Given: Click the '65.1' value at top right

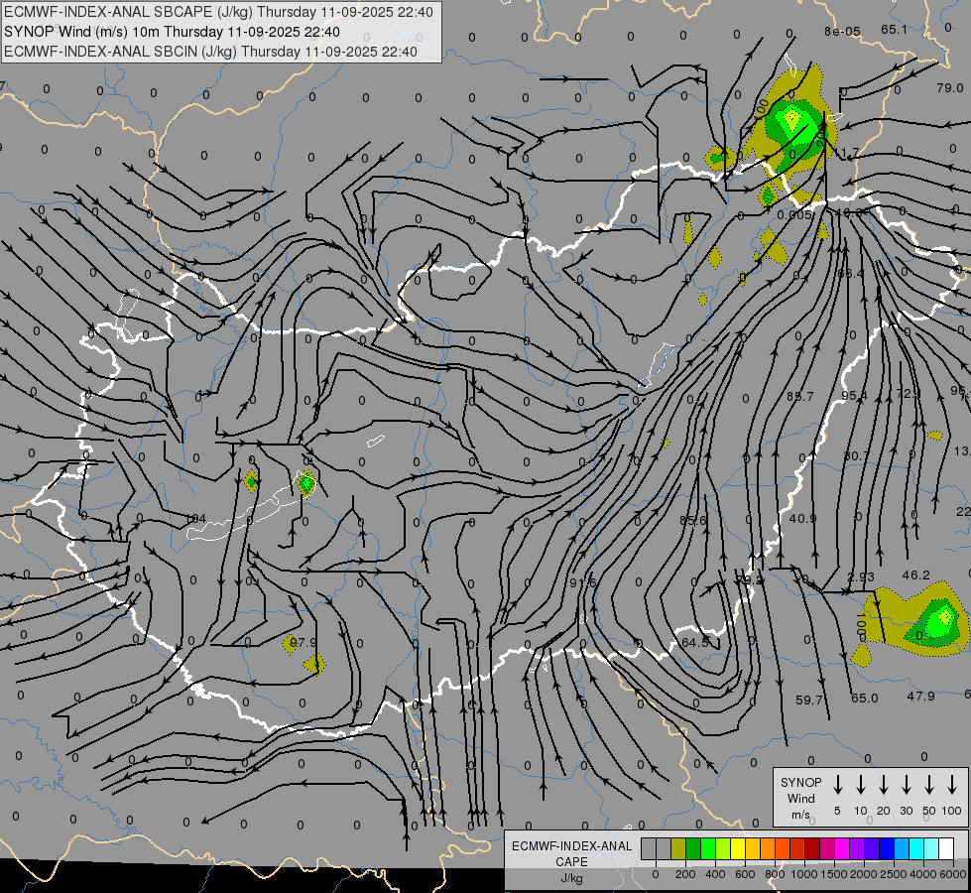Looking at the screenshot, I should pos(895,29).
